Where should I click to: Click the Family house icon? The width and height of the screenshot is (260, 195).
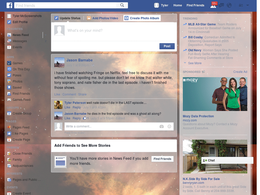(x=9, y=160)
